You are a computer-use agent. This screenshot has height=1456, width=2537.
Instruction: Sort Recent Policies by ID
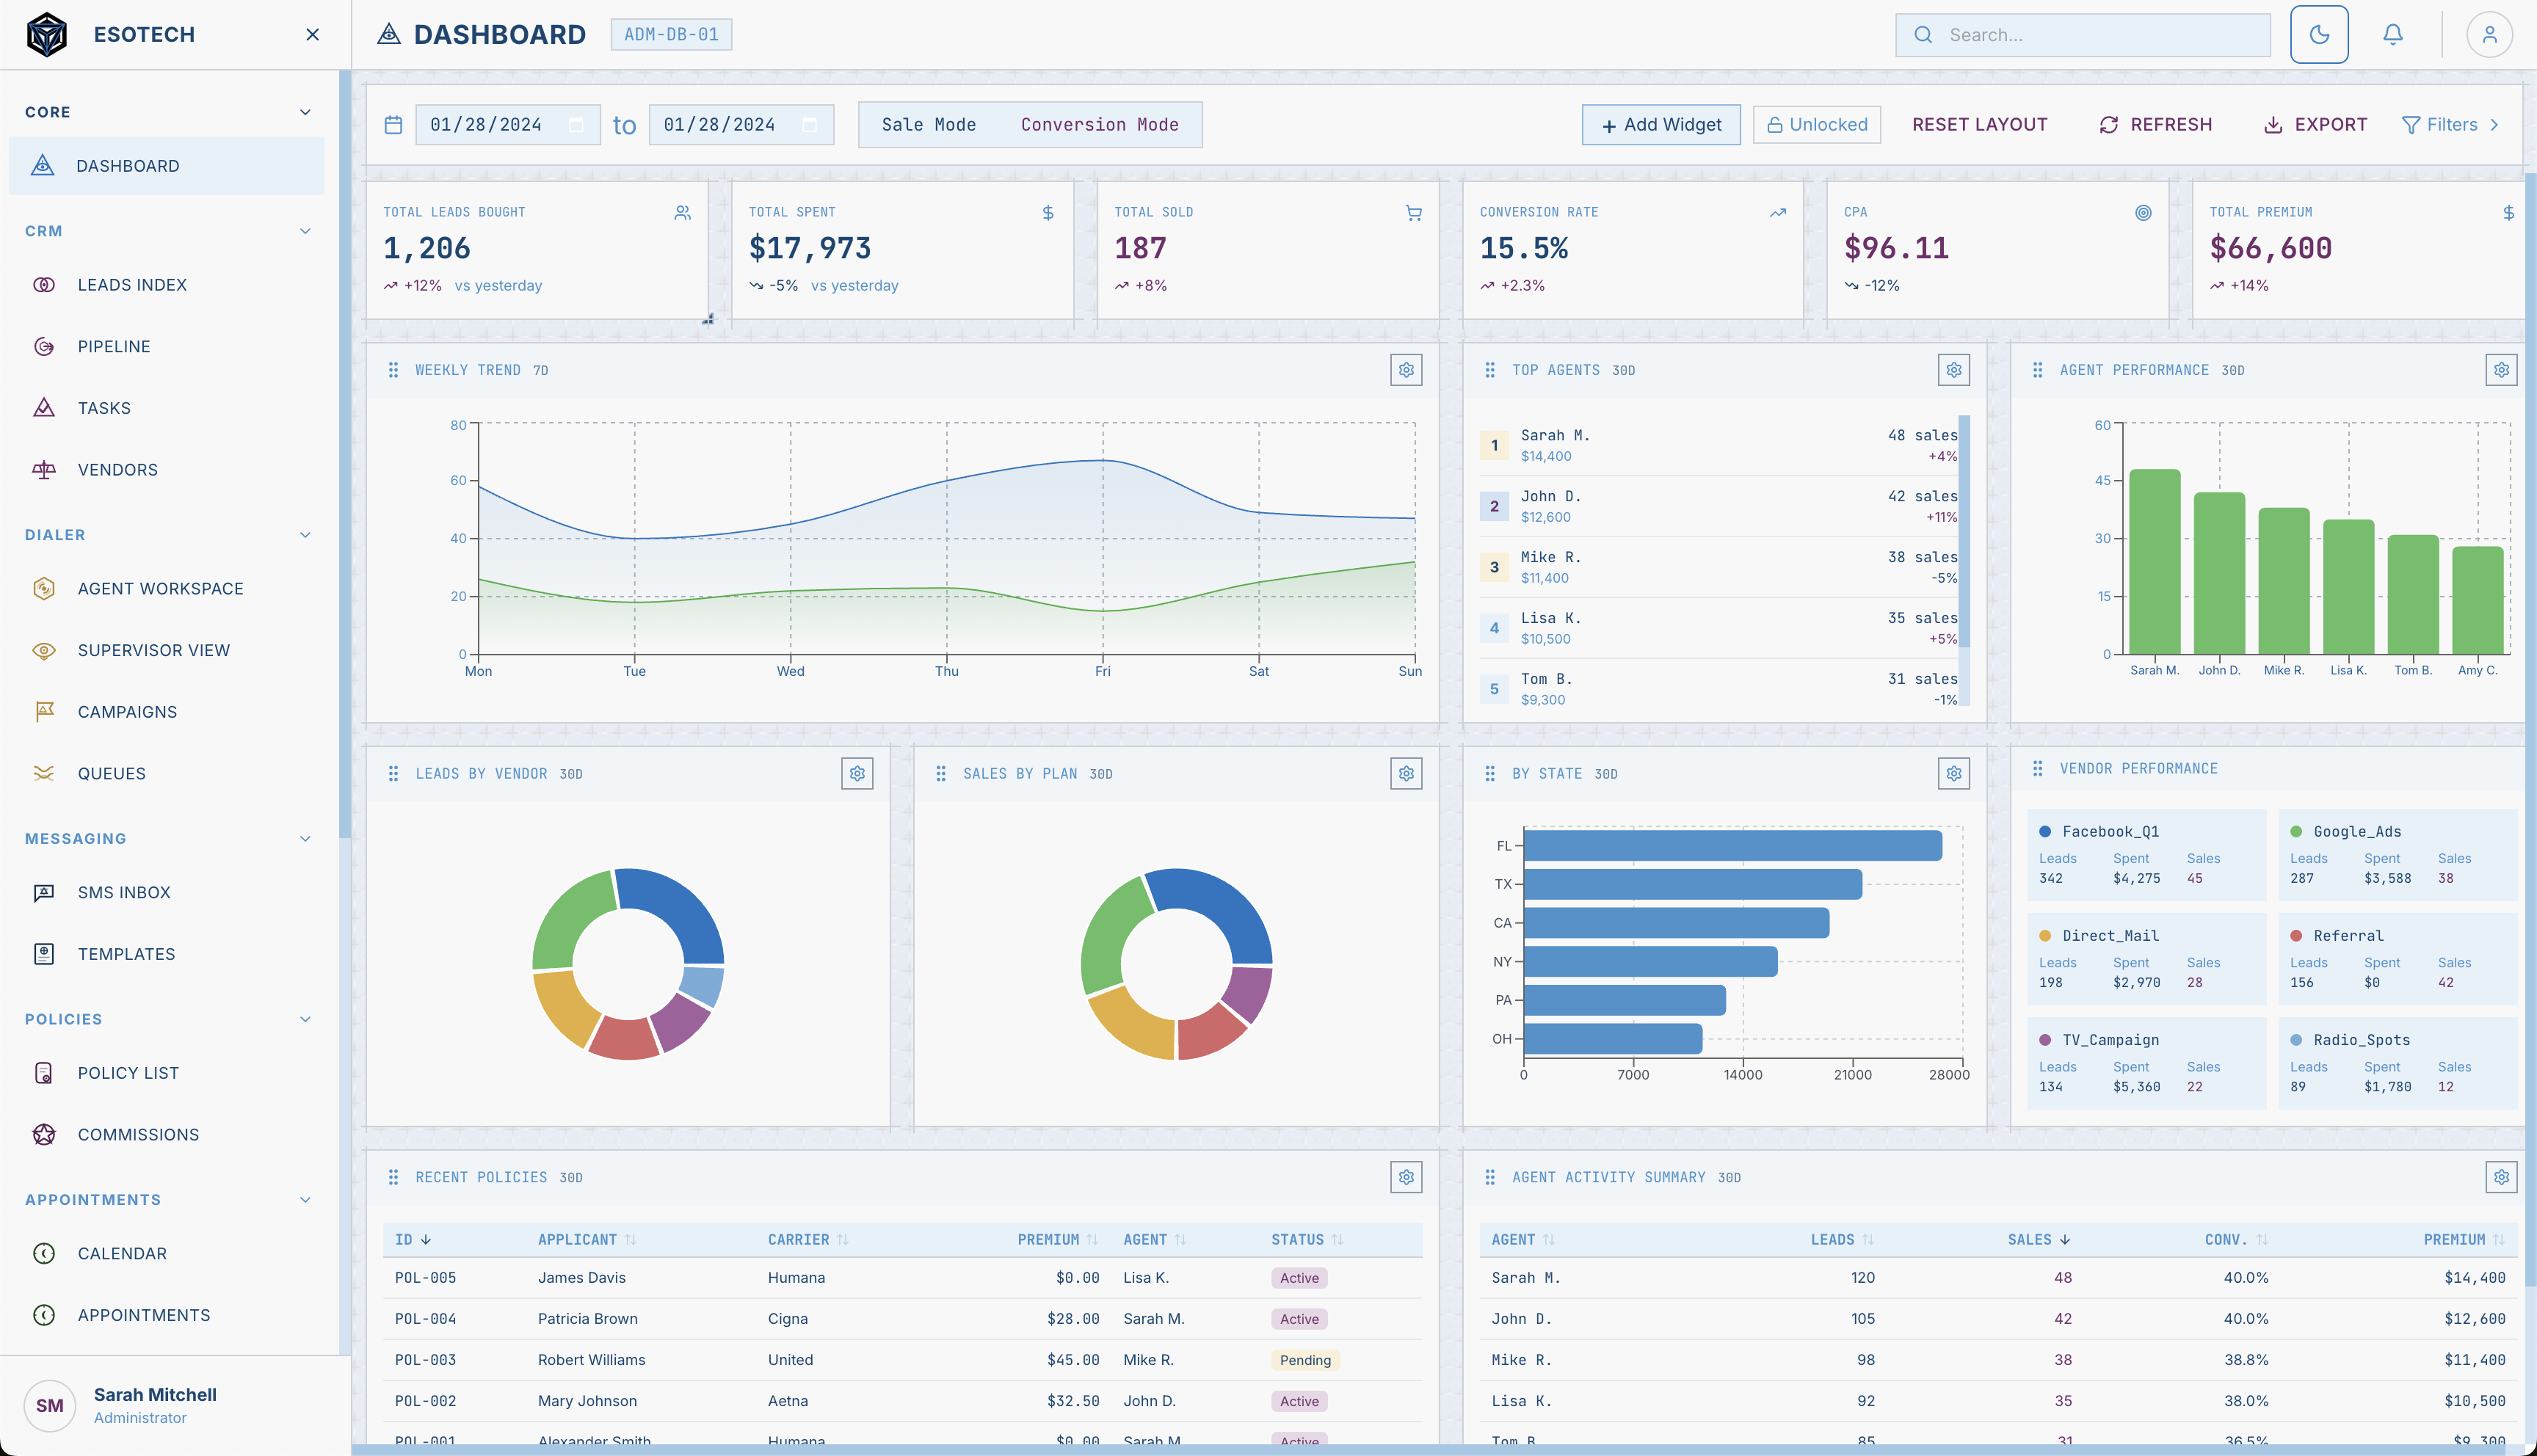point(412,1240)
